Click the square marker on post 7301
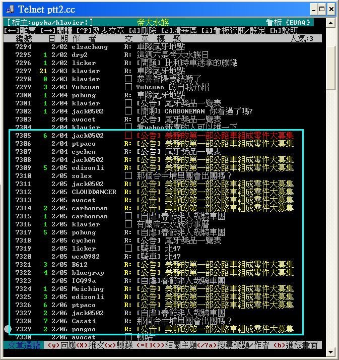The width and height of the screenshot is (339, 360). (128, 103)
